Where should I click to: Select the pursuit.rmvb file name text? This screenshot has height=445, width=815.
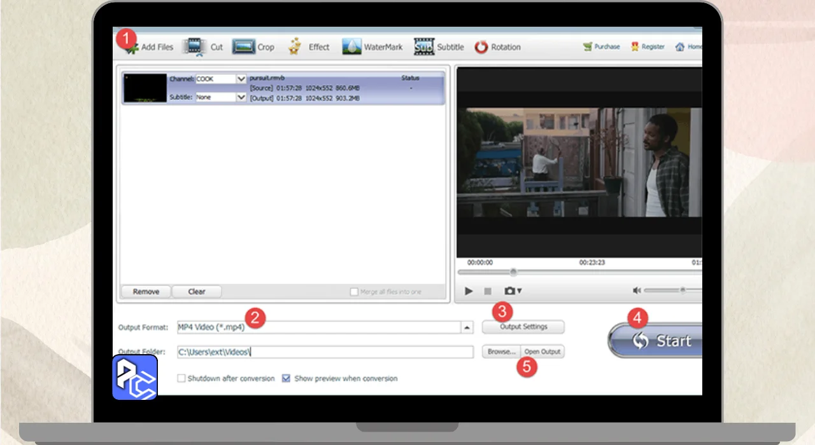coord(267,78)
